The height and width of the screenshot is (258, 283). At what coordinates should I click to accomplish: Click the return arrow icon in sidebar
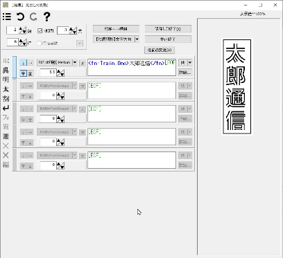(6, 108)
